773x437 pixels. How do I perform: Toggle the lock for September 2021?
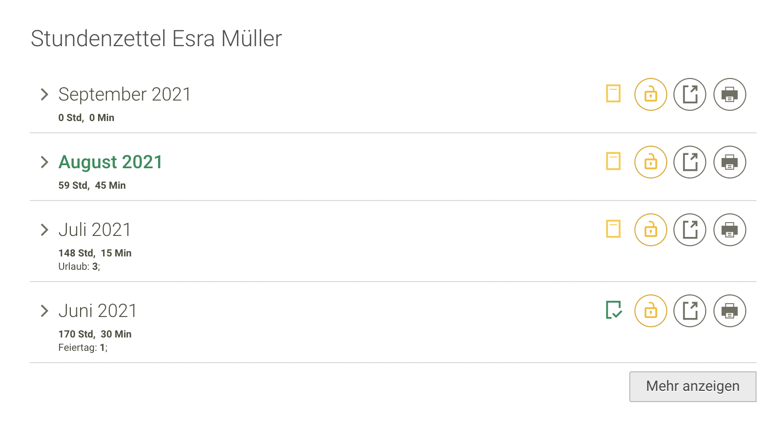(x=650, y=94)
